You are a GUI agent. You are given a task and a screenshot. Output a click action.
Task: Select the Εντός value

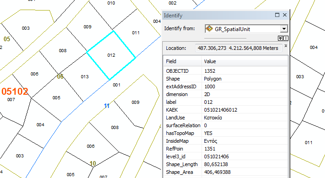[210, 141]
